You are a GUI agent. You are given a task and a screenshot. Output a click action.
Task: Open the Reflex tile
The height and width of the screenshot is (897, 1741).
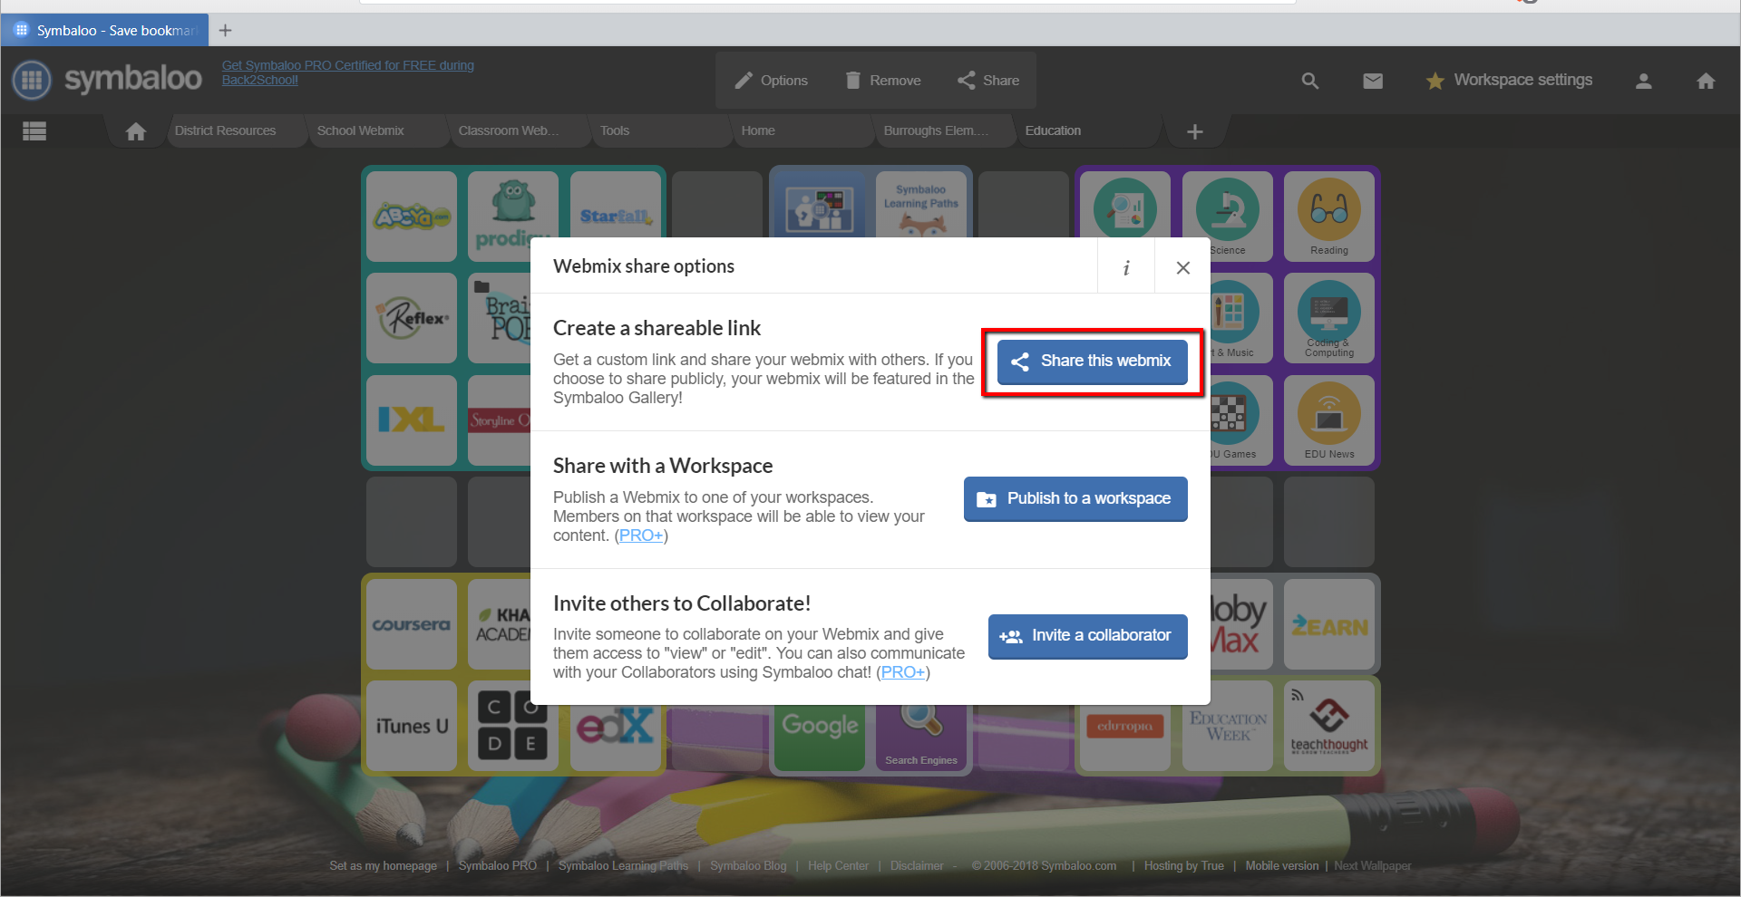[x=412, y=318]
